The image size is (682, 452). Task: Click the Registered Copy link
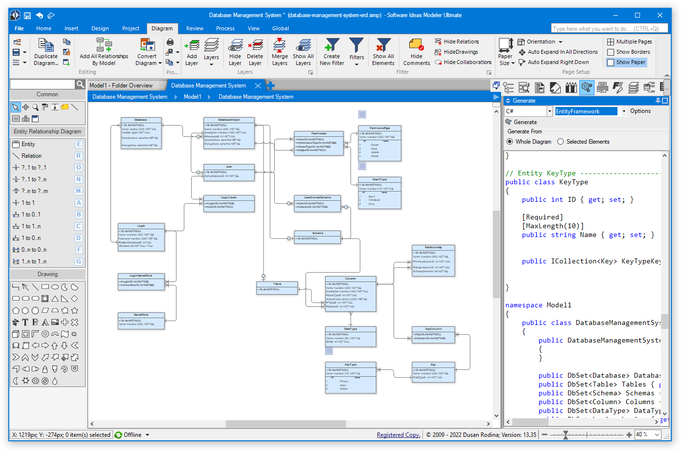click(x=398, y=434)
